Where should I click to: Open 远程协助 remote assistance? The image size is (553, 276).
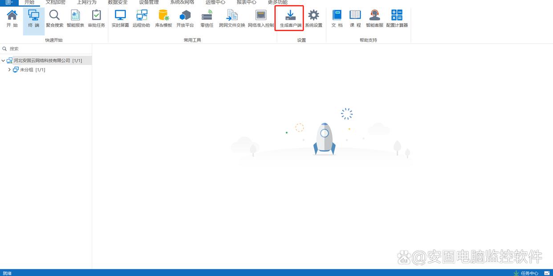[x=142, y=19]
